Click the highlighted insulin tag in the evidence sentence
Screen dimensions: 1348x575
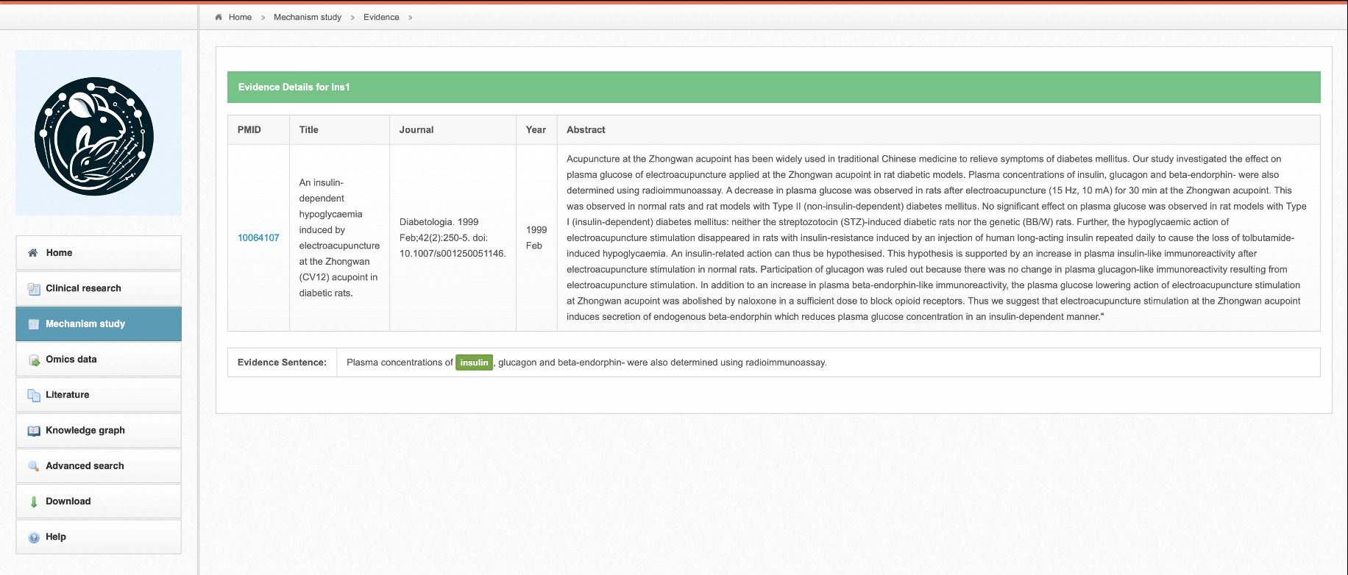tap(474, 362)
